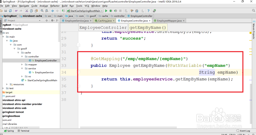The height and width of the screenshot is (135, 256).
Task: Collapse the service package node
Action: click(22, 68)
